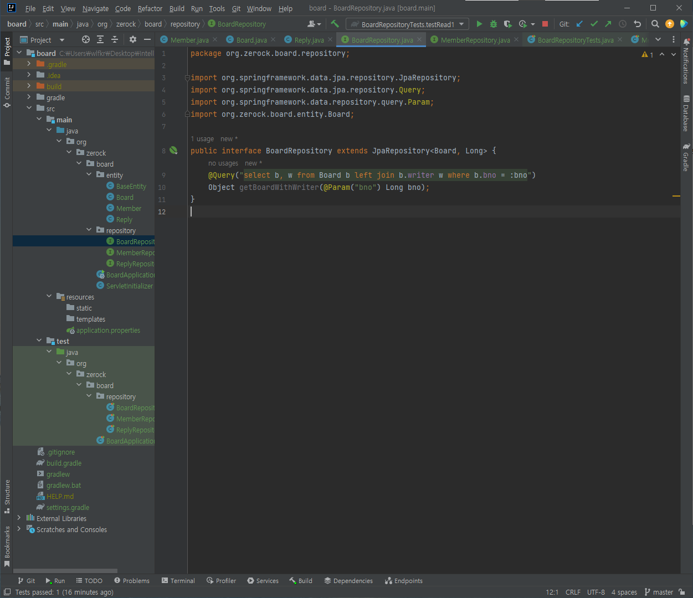Viewport: 693px width, 598px height.
Task: Click the yellow warning stripe mark in the editor
Action: click(676, 196)
